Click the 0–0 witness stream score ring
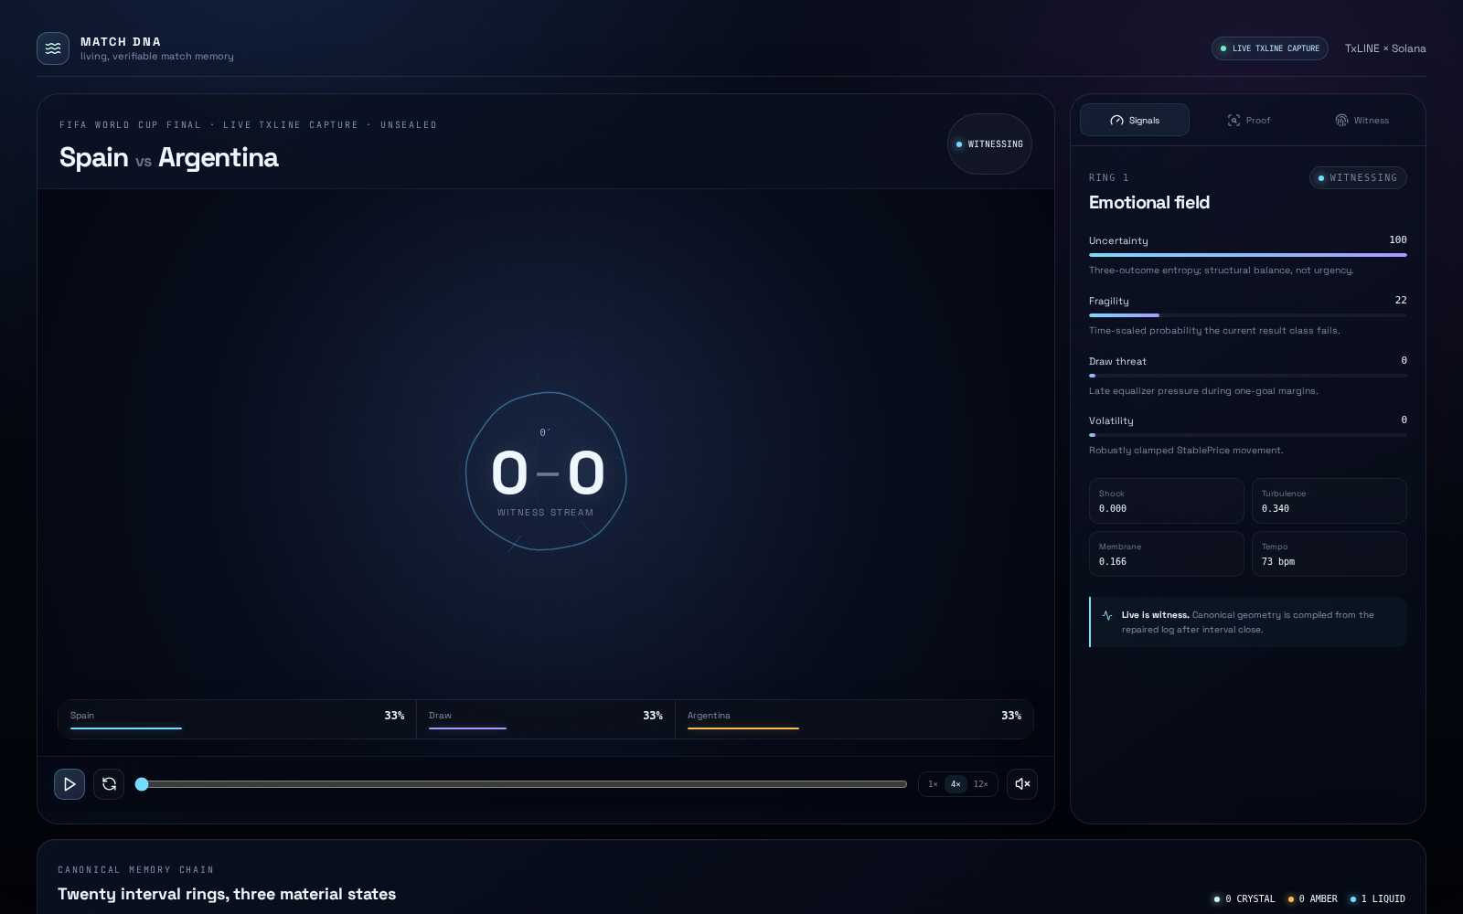Image resolution: width=1463 pixels, height=914 pixels. (x=546, y=472)
